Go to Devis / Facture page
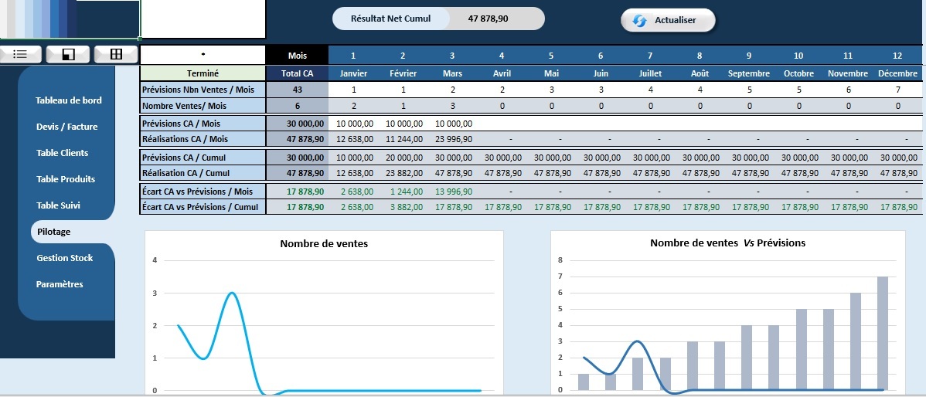Screen dimensions: 926x397 click(x=66, y=127)
